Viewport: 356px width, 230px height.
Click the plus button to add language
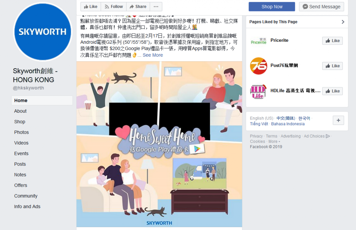coord(338,120)
